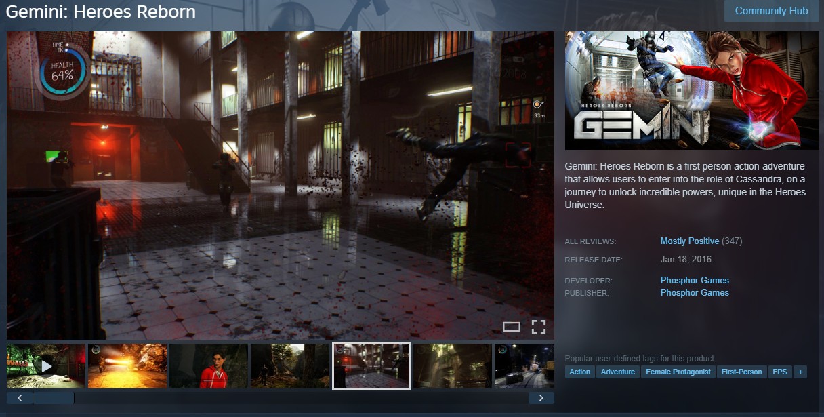The width and height of the screenshot is (824, 417).
Task: Open the Community Hub
Action: 771,11
